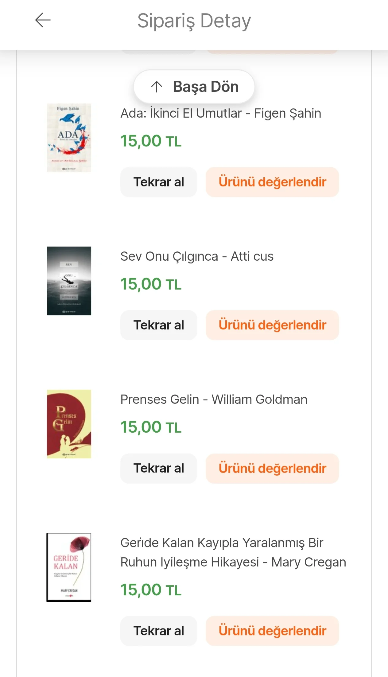Rate the Geride Kalan product
Viewport: 388px width, 677px height.
point(272,631)
